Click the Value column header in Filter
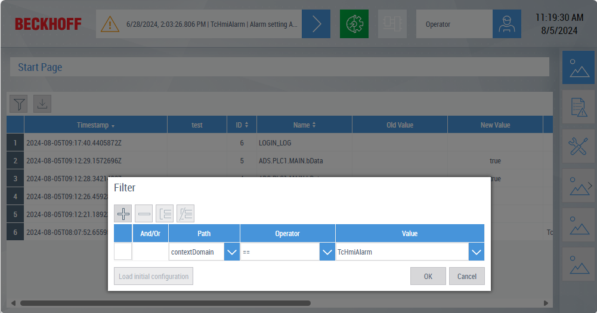597x313 pixels. [x=410, y=234]
